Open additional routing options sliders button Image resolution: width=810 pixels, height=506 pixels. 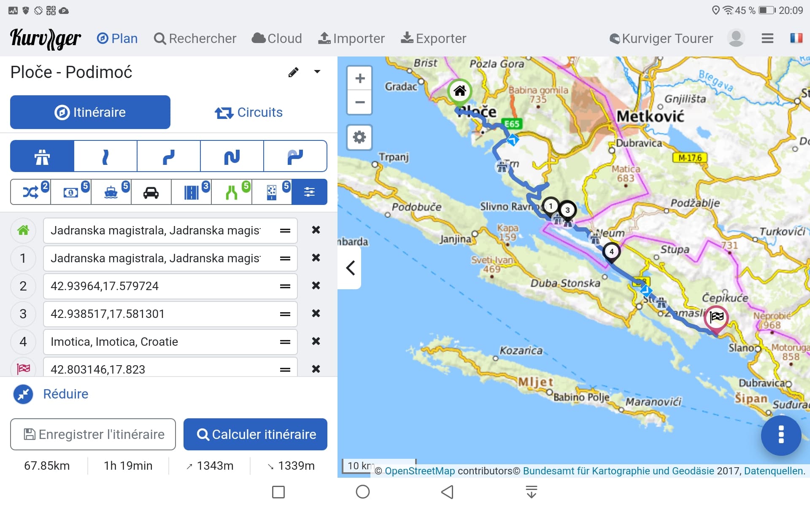(x=309, y=192)
